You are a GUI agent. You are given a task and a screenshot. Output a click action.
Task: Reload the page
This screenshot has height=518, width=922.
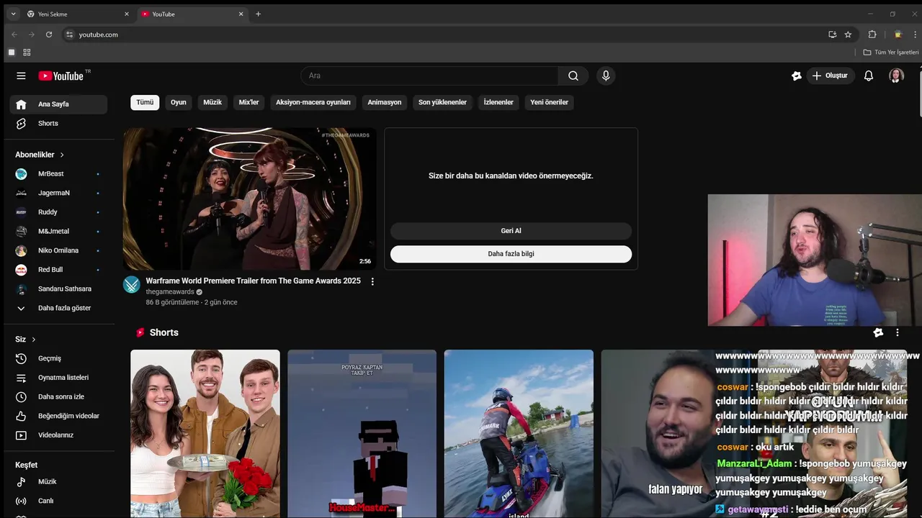click(48, 35)
